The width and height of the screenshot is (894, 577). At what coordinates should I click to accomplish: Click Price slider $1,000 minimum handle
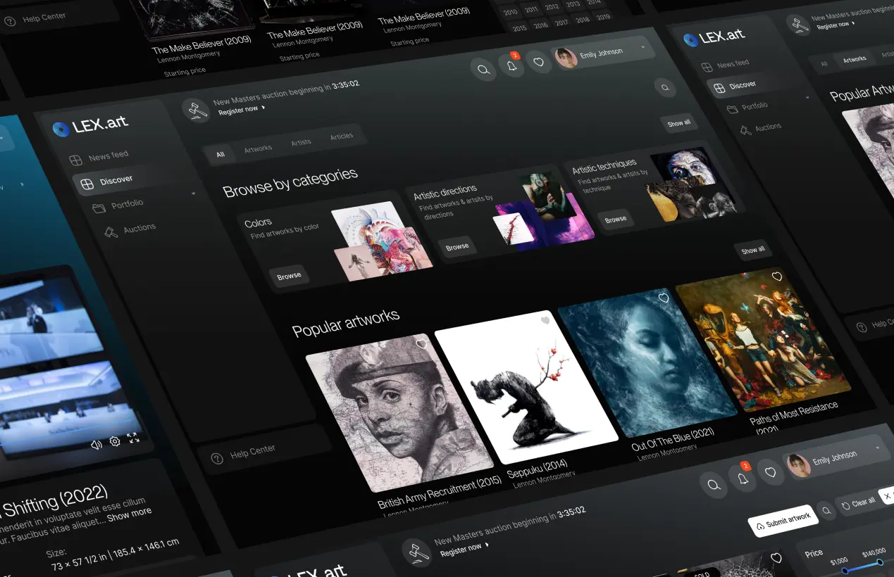pyautogui.click(x=845, y=570)
